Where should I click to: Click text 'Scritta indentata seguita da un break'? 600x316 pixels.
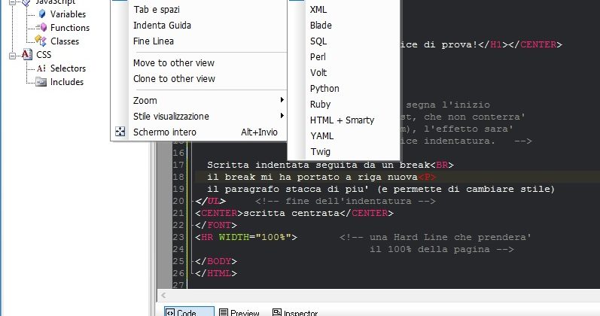[x=318, y=165]
